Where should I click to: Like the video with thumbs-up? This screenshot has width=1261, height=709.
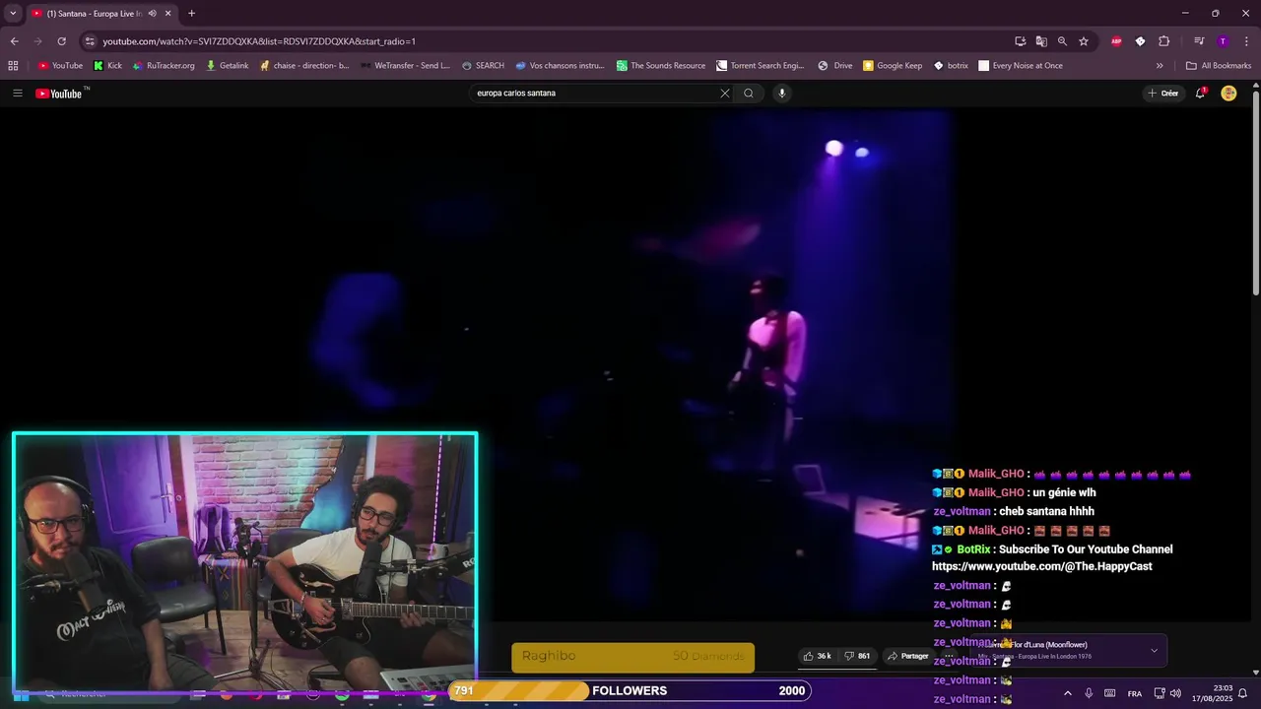[818, 656]
